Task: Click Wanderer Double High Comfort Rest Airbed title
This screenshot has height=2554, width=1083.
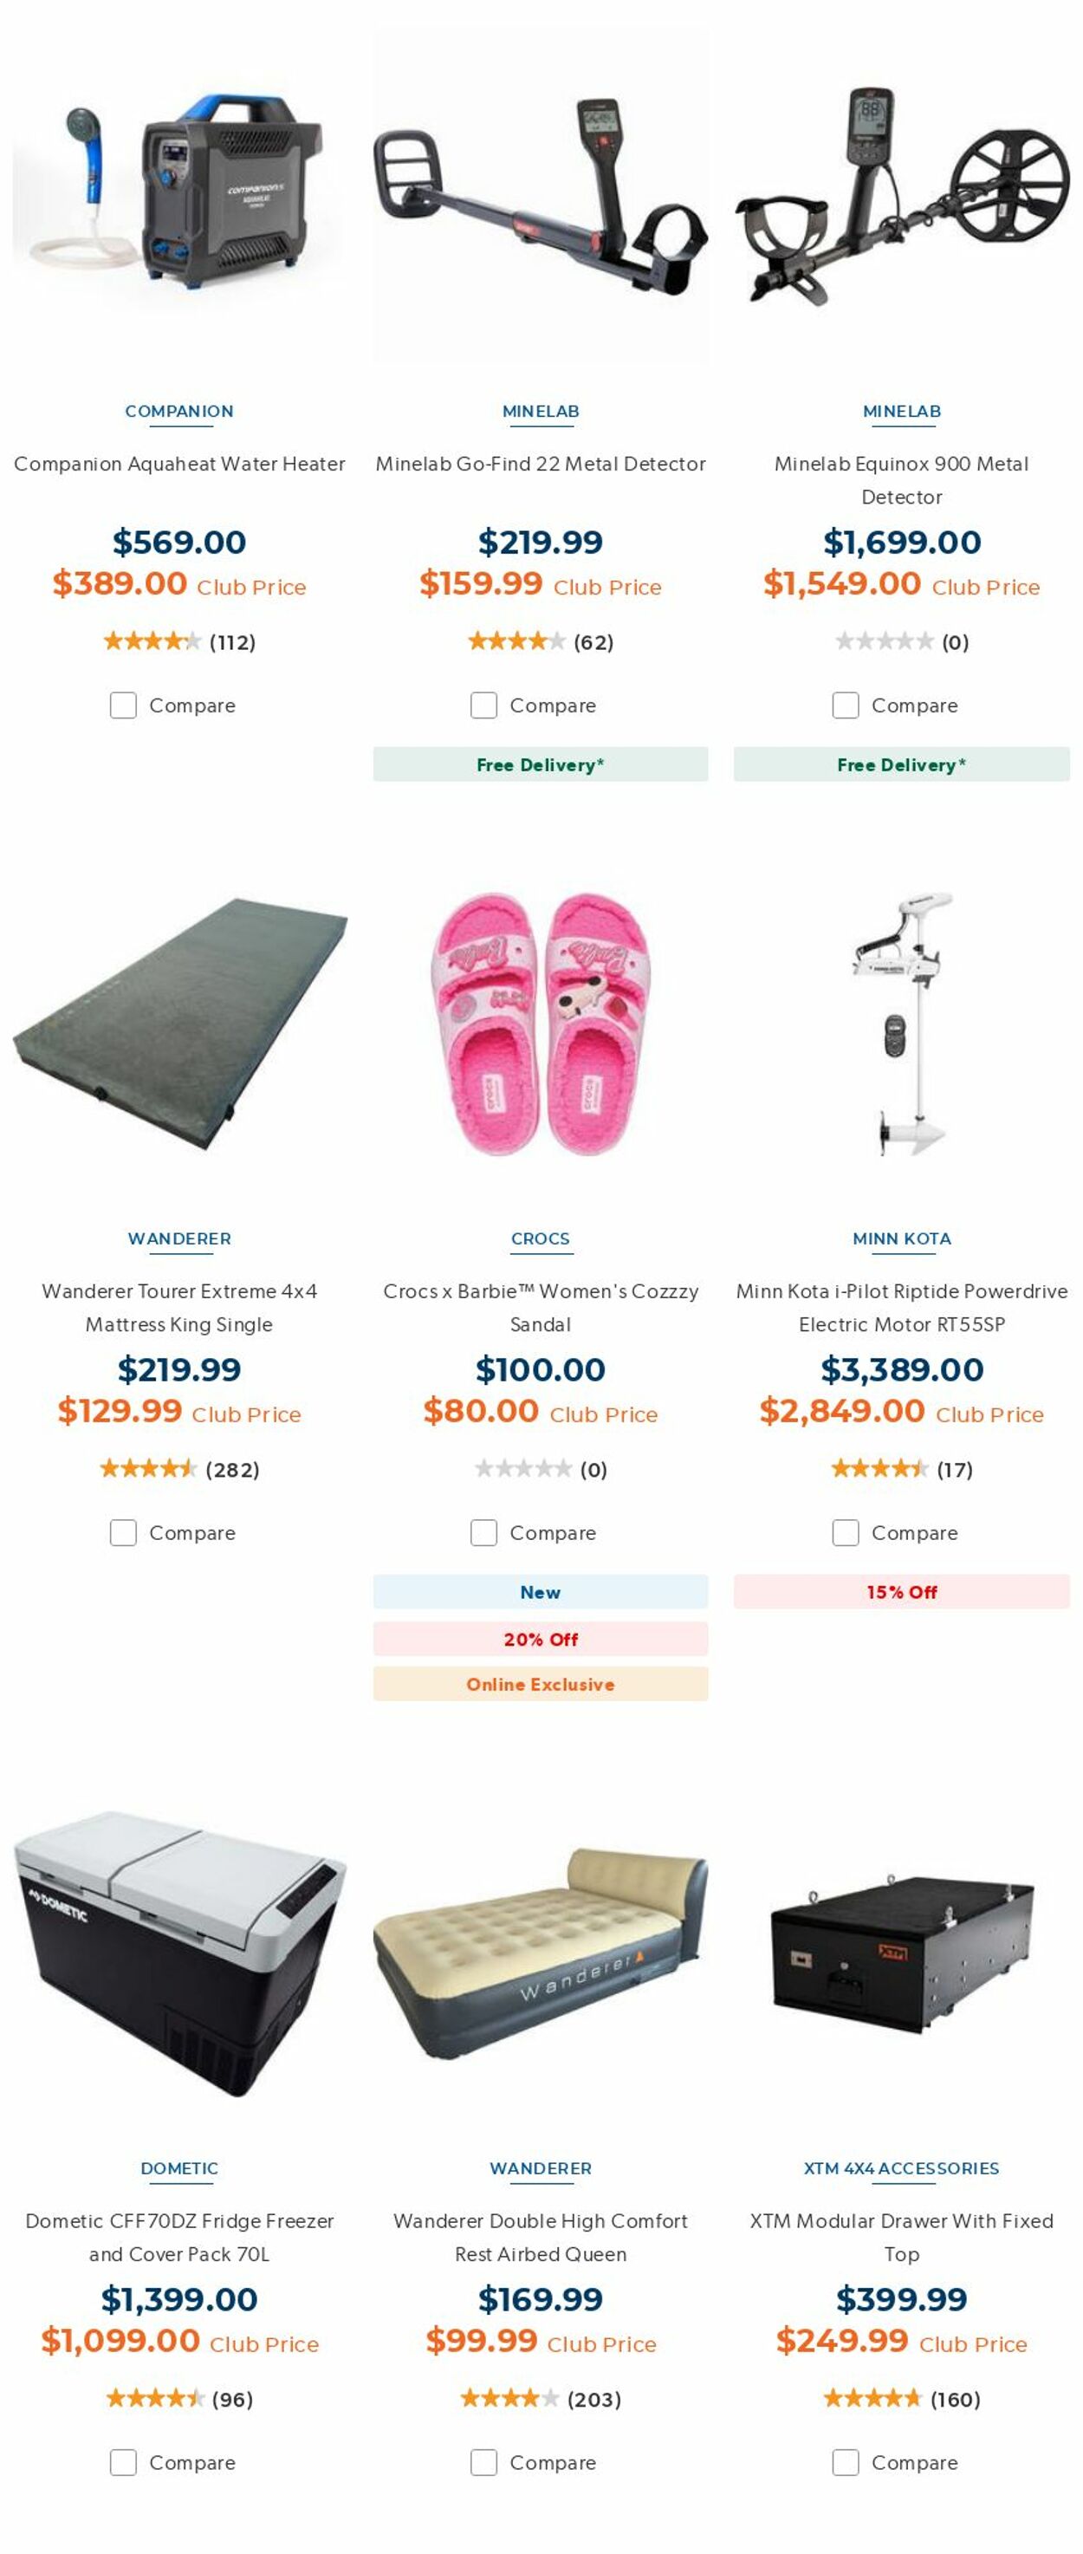Action: point(540,2237)
